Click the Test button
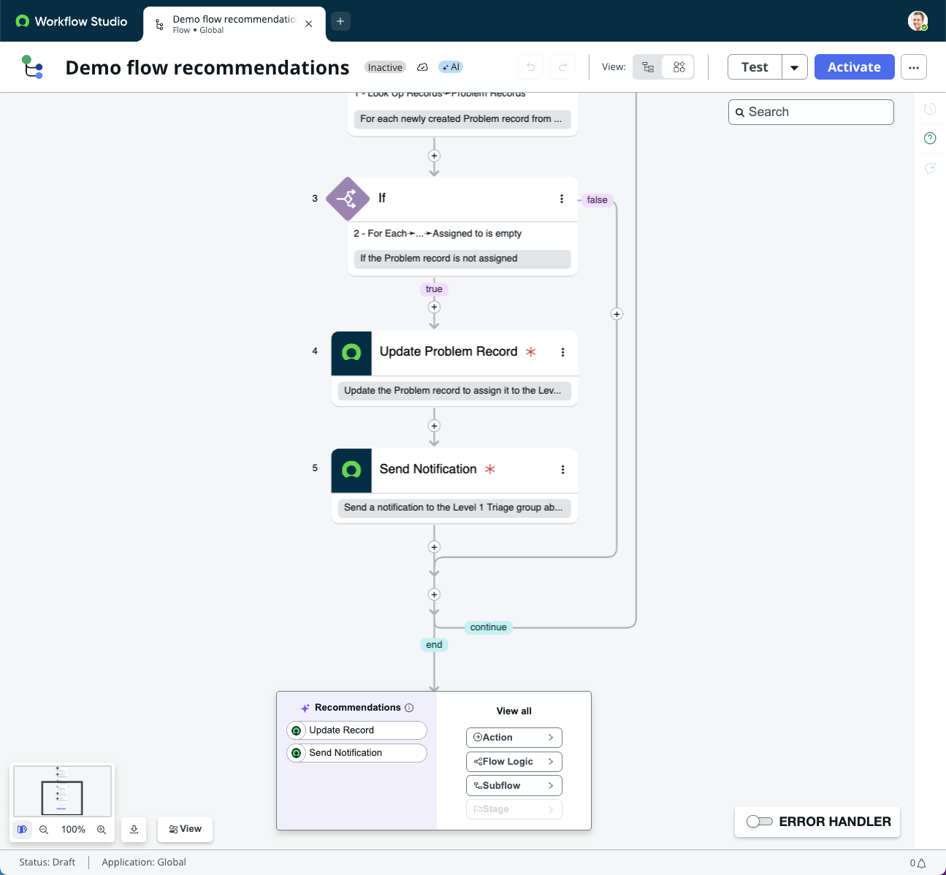Image resolution: width=946 pixels, height=875 pixels. click(x=755, y=67)
